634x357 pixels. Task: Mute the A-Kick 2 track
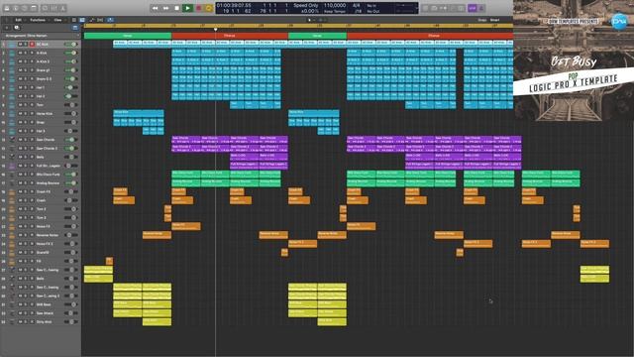tap(20, 61)
